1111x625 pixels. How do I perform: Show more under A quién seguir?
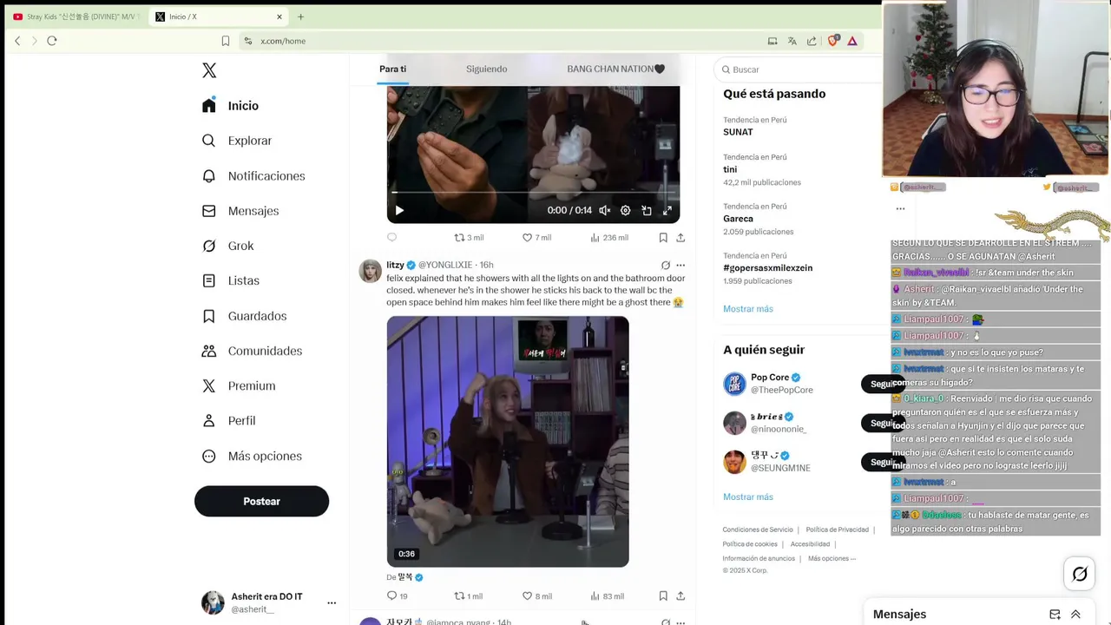click(748, 497)
